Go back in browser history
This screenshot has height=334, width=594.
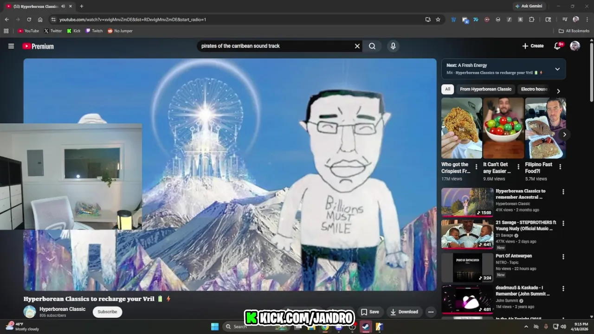point(6,19)
